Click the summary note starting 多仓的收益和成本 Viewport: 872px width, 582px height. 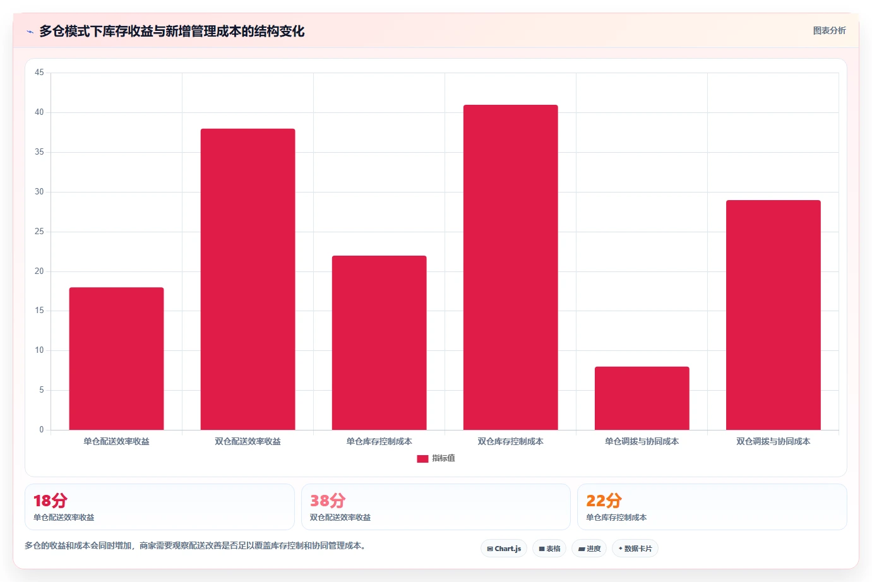point(195,545)
